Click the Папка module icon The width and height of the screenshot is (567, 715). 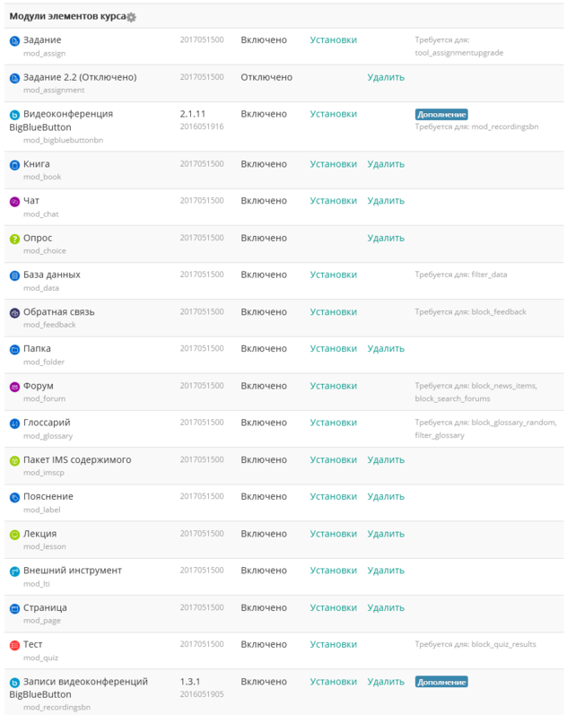click(14, 349)
